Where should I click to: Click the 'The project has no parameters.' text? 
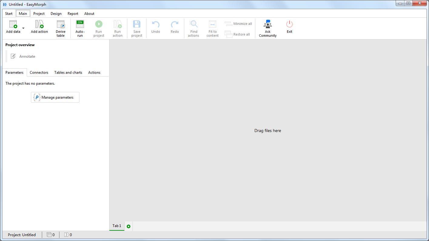point(30,83)
